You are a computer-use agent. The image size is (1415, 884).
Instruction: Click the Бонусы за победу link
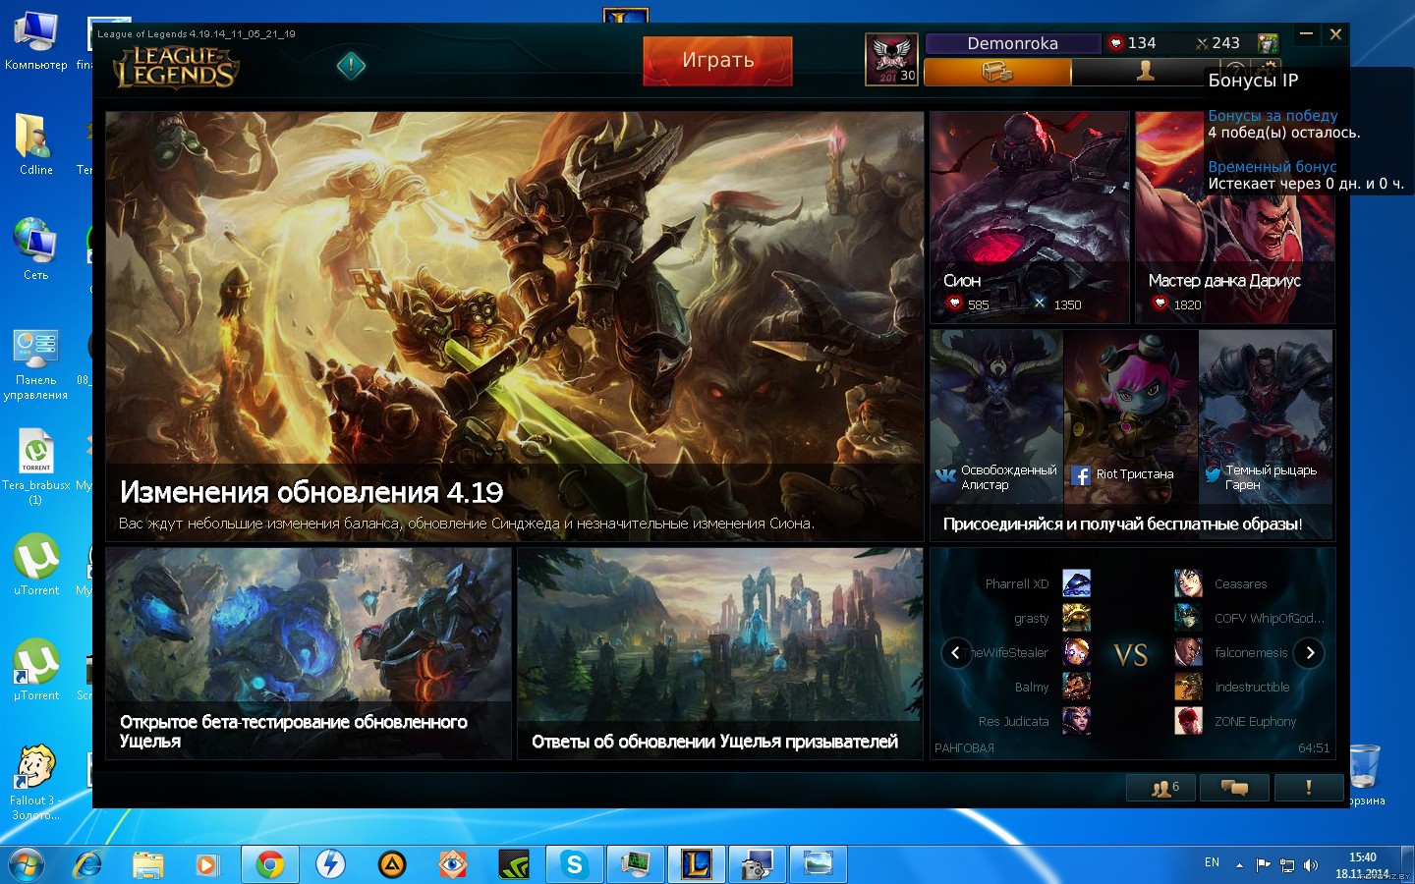(x=1273, y=116)
